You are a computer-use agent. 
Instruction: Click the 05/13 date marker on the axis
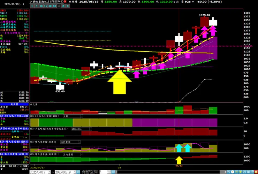coord(179,166)
